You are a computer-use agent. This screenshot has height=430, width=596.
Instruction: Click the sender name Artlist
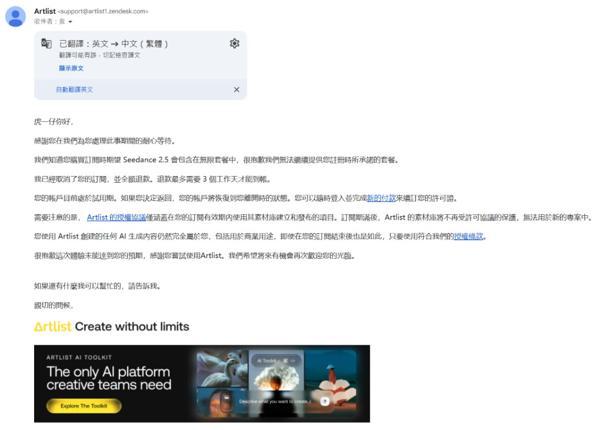45,11
